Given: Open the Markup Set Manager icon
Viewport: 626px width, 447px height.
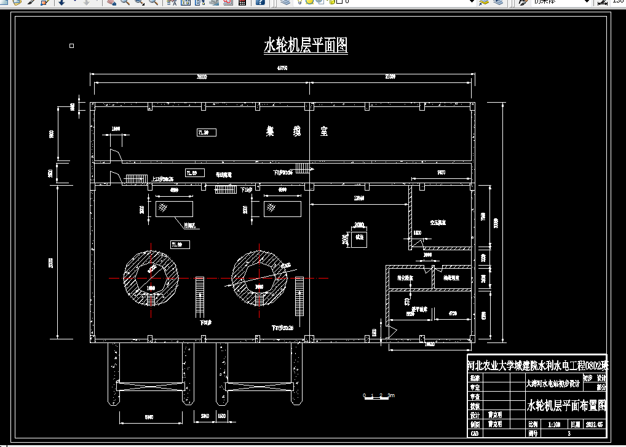Looking at the screenshot, I should click(228, 2).
